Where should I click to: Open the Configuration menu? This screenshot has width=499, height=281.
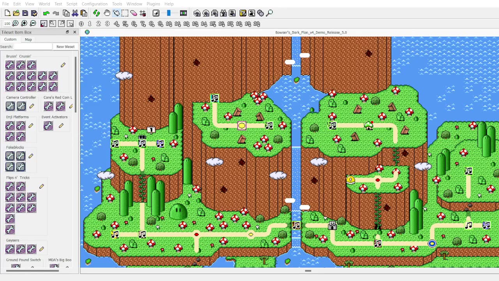pyautogui.click(x=95, y=4)
